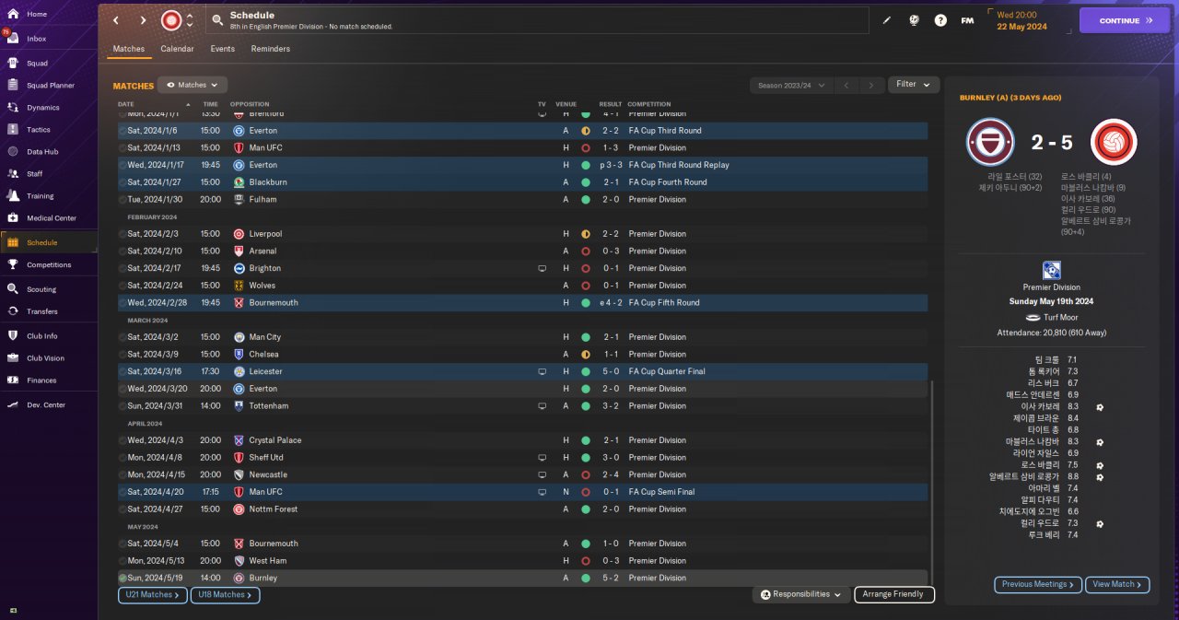Switch to the Reminders tab
This screenshot has height=620, width=1179.
(271, 49)
